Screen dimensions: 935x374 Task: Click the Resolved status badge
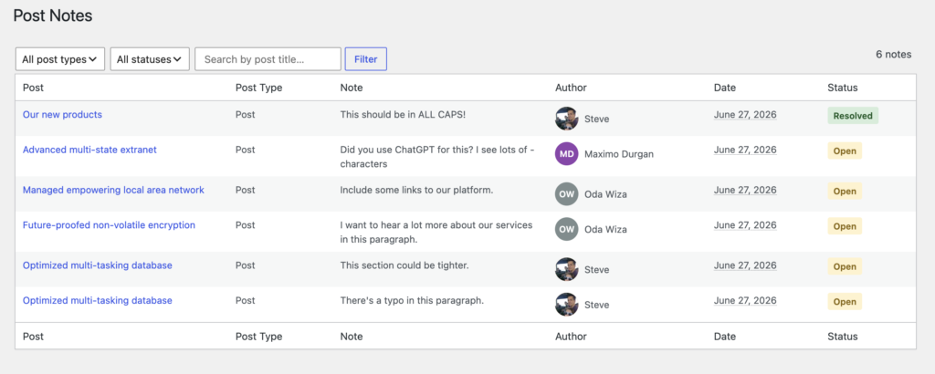853,116
